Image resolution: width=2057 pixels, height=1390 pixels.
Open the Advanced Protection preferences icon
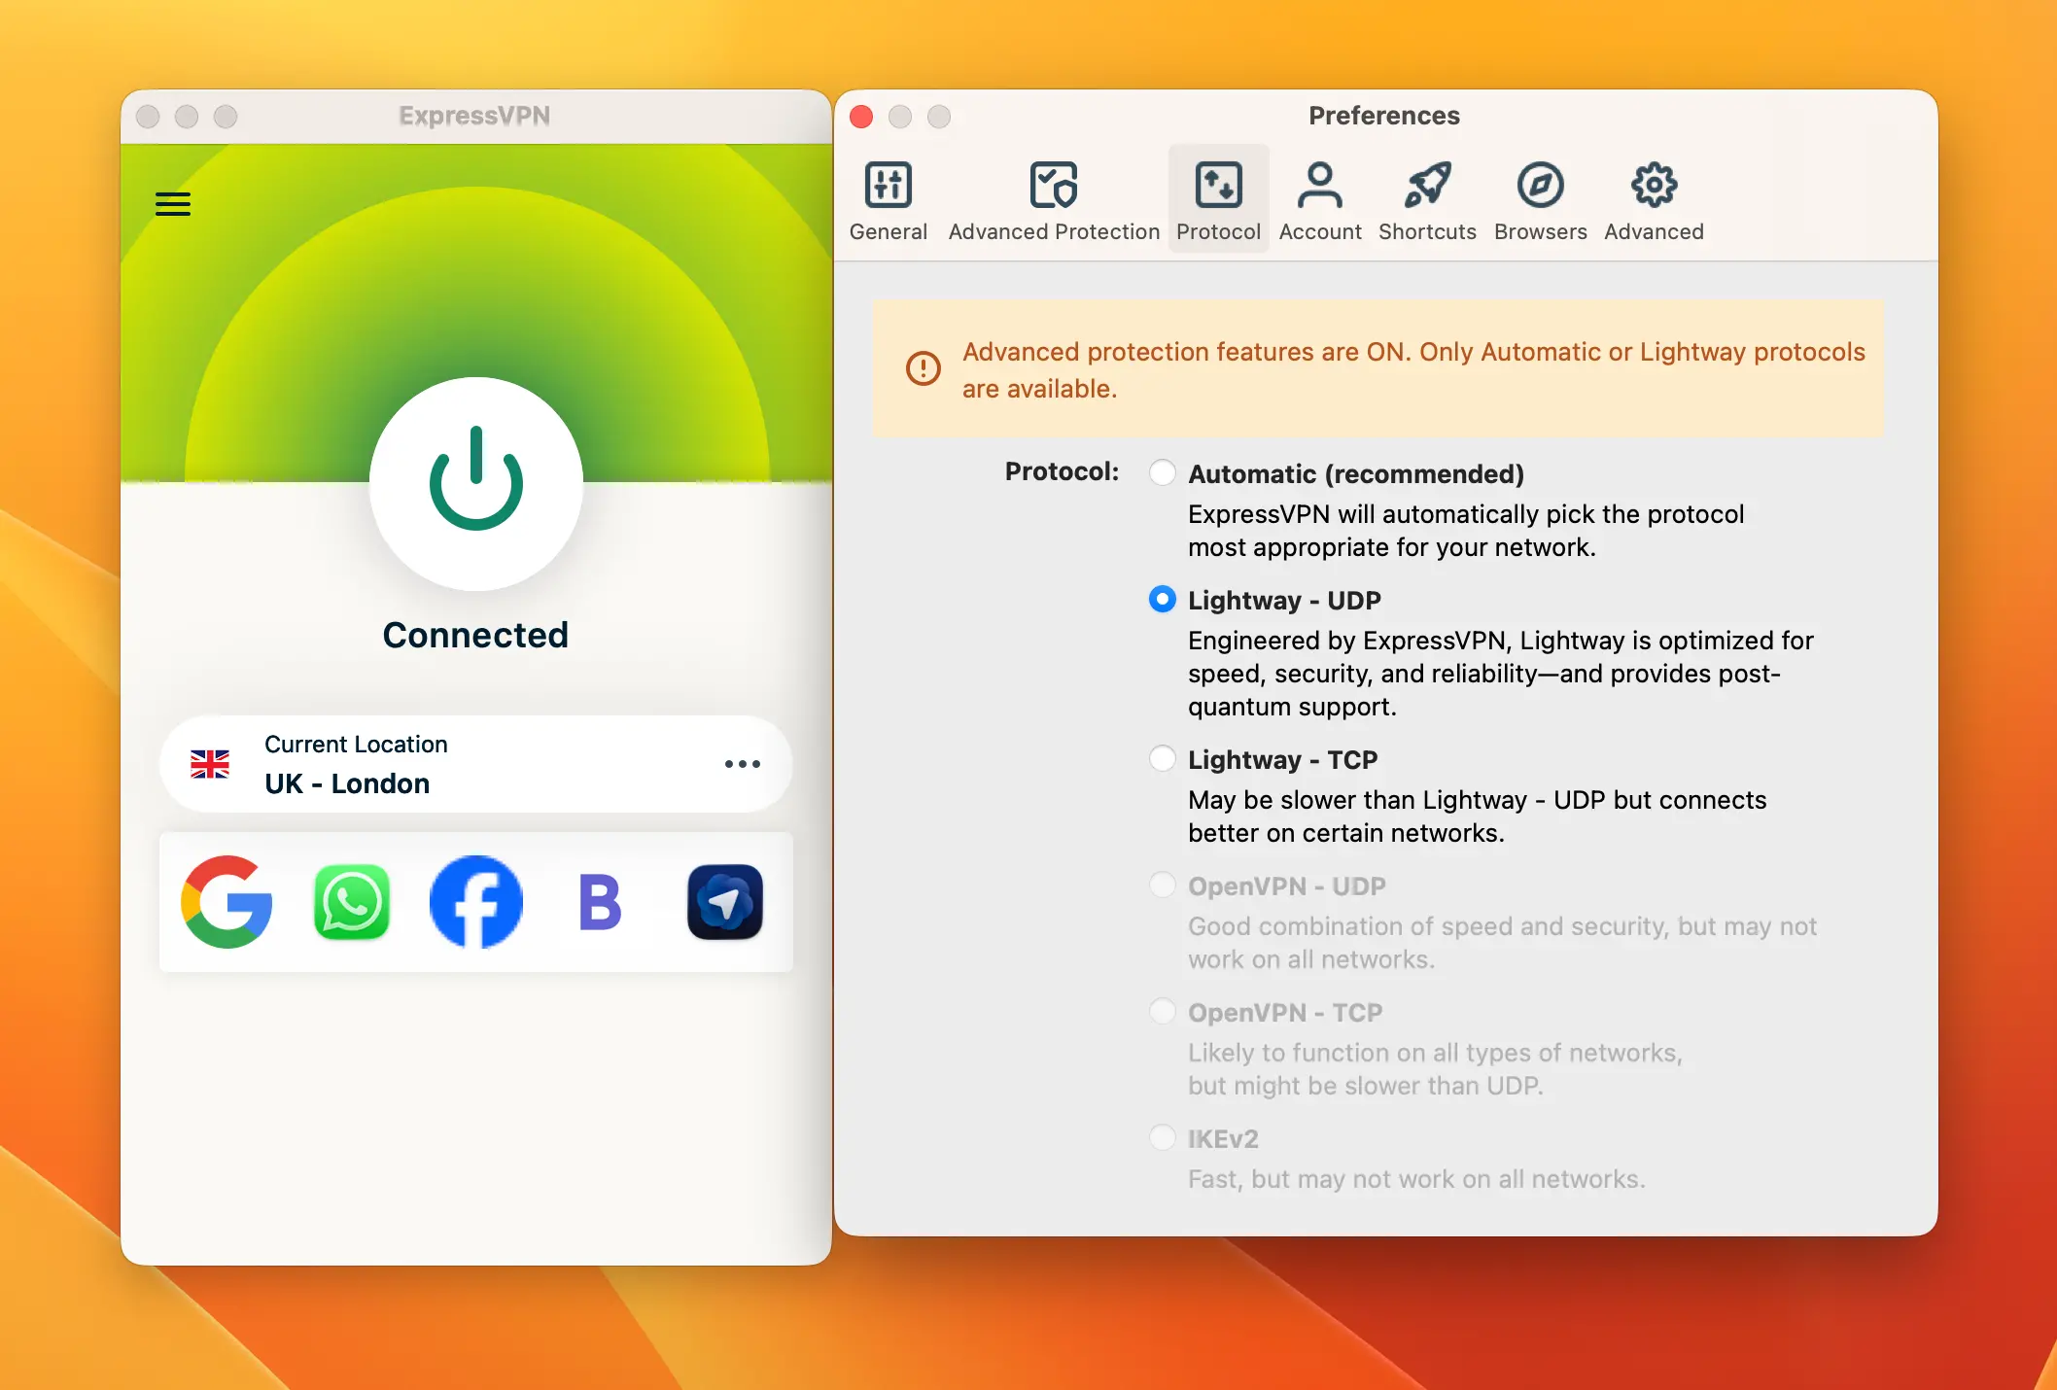click(x=1053, y=197)
